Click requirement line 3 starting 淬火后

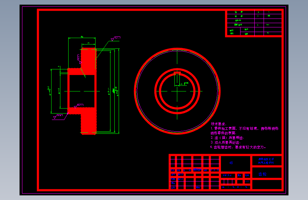(226, 142)
